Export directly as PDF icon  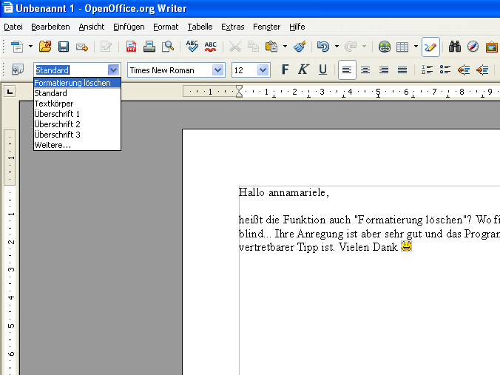pyautogui.click(x=131, y=47)
